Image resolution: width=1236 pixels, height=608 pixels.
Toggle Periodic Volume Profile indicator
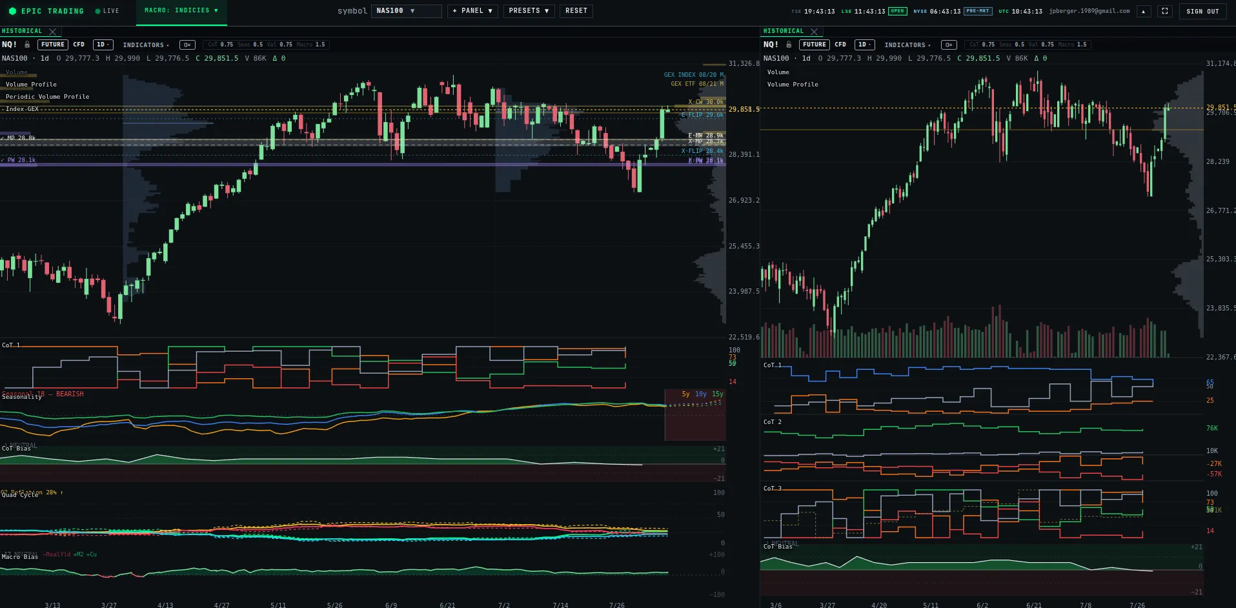pyautogui.click(x=48, y=97)
